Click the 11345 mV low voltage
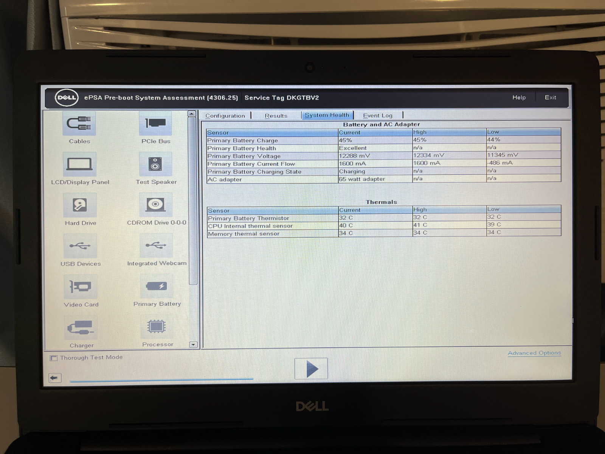This screenshot has height=454, width=605. (x=503, y=155)
